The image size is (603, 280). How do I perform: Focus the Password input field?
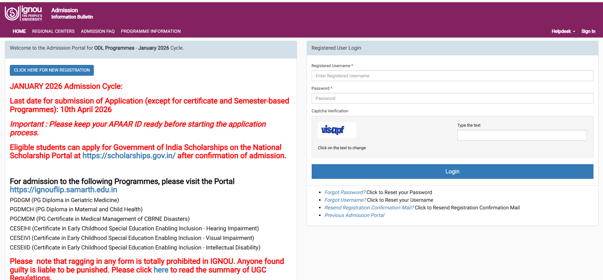[452, 98]
